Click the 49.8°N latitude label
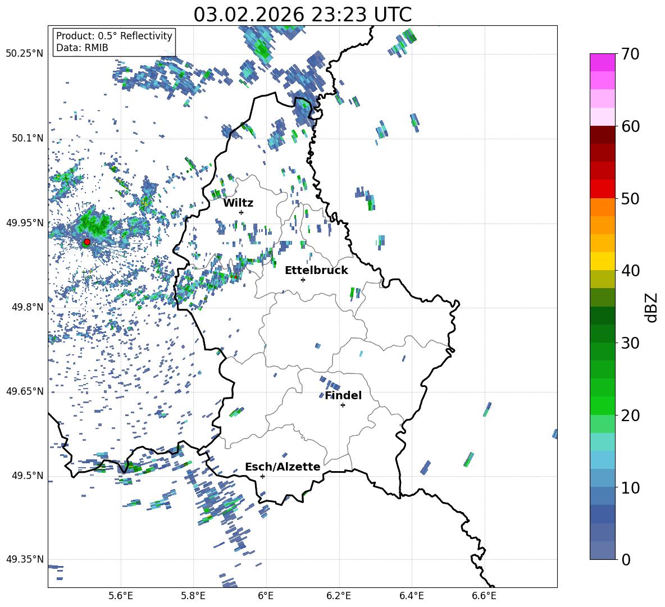The height and width of the screenshot is (607, 665). [x=28, y=307]
